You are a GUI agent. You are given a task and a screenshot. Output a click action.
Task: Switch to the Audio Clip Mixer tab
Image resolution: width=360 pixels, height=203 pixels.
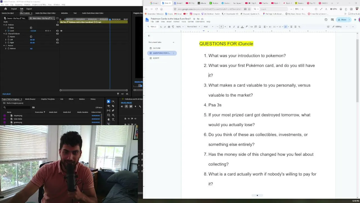tap(45, 13)
